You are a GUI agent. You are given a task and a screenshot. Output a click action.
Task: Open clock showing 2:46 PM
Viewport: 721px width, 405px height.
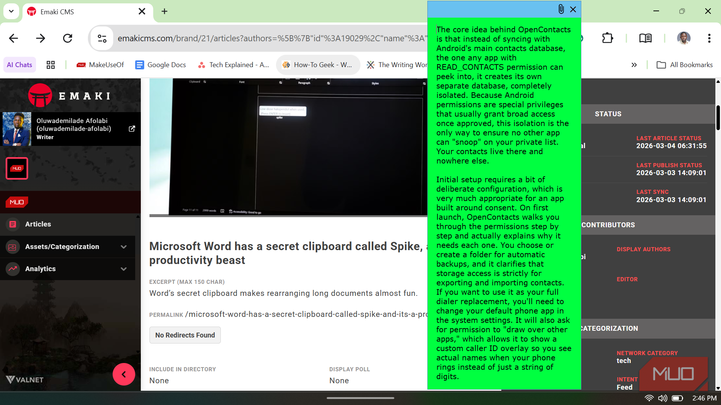(704, 398)
